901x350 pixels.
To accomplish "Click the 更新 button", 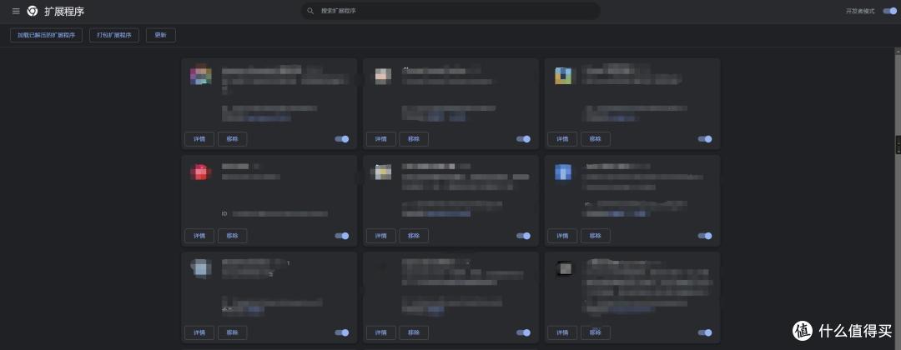I will 161,35.
